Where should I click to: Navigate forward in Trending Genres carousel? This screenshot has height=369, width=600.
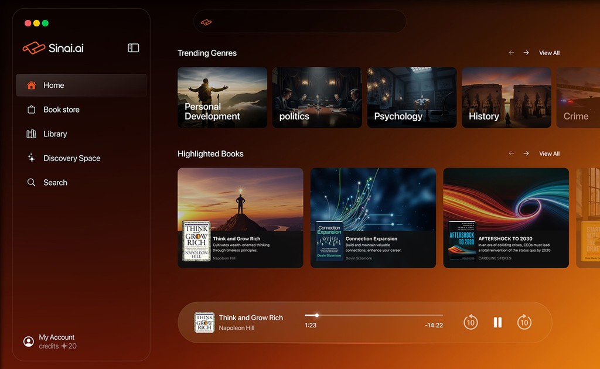click(526, 52)
